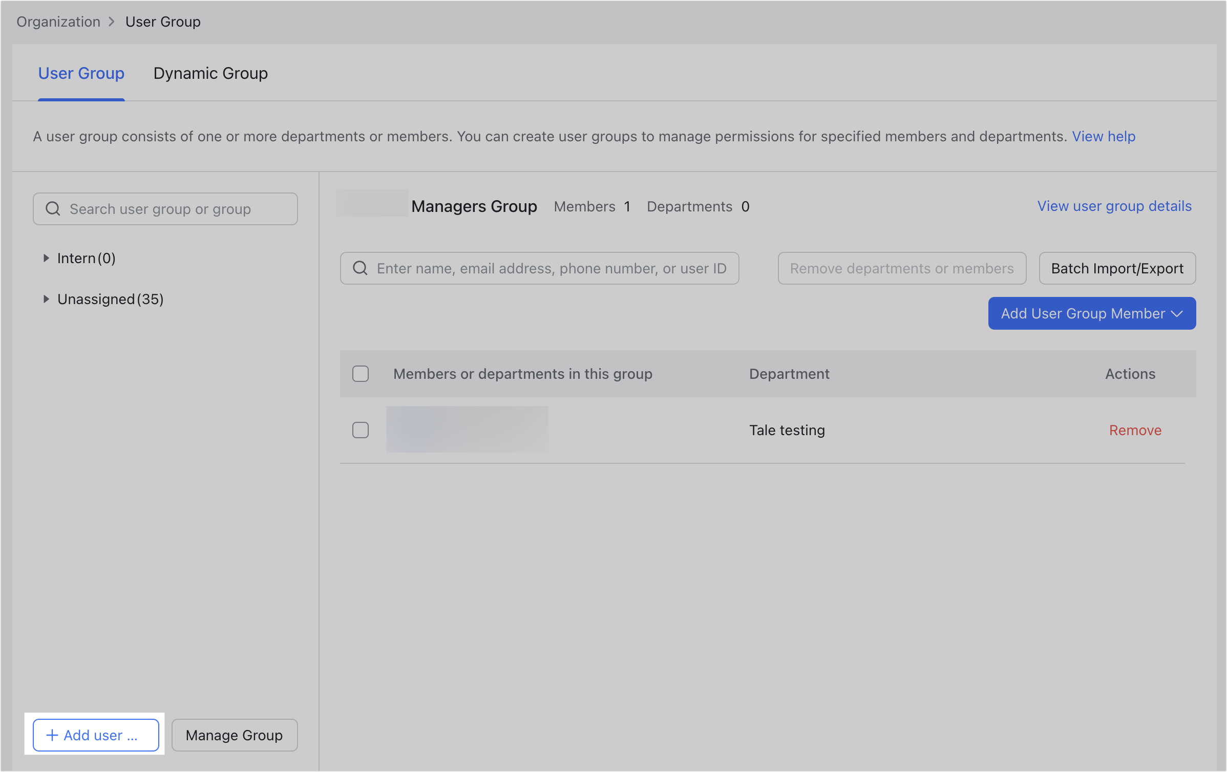Click the Manage Group button
This screenshot has height=772, width=1227.
[x=234, y=735]
